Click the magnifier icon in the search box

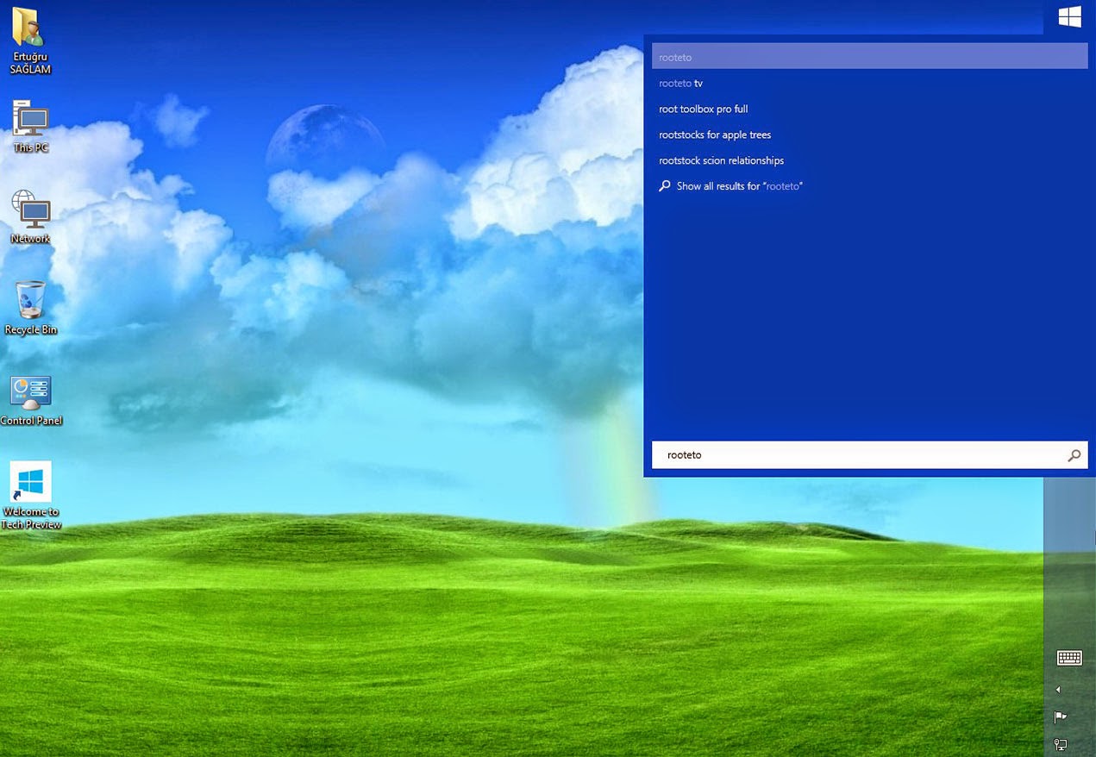[1074, 455]
